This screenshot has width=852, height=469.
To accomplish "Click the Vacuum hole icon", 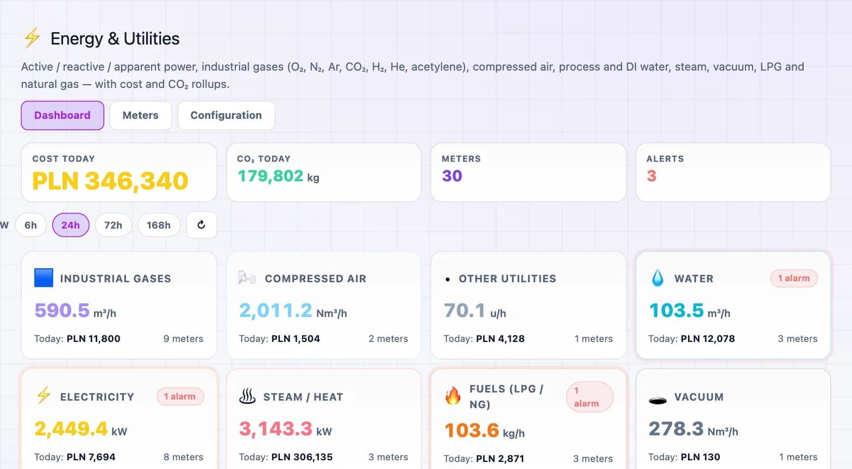I will [658, 401].
